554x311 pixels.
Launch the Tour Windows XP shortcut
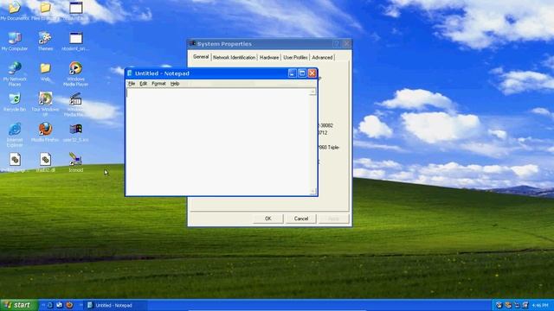pyautogui.click(x=45, y=104)
